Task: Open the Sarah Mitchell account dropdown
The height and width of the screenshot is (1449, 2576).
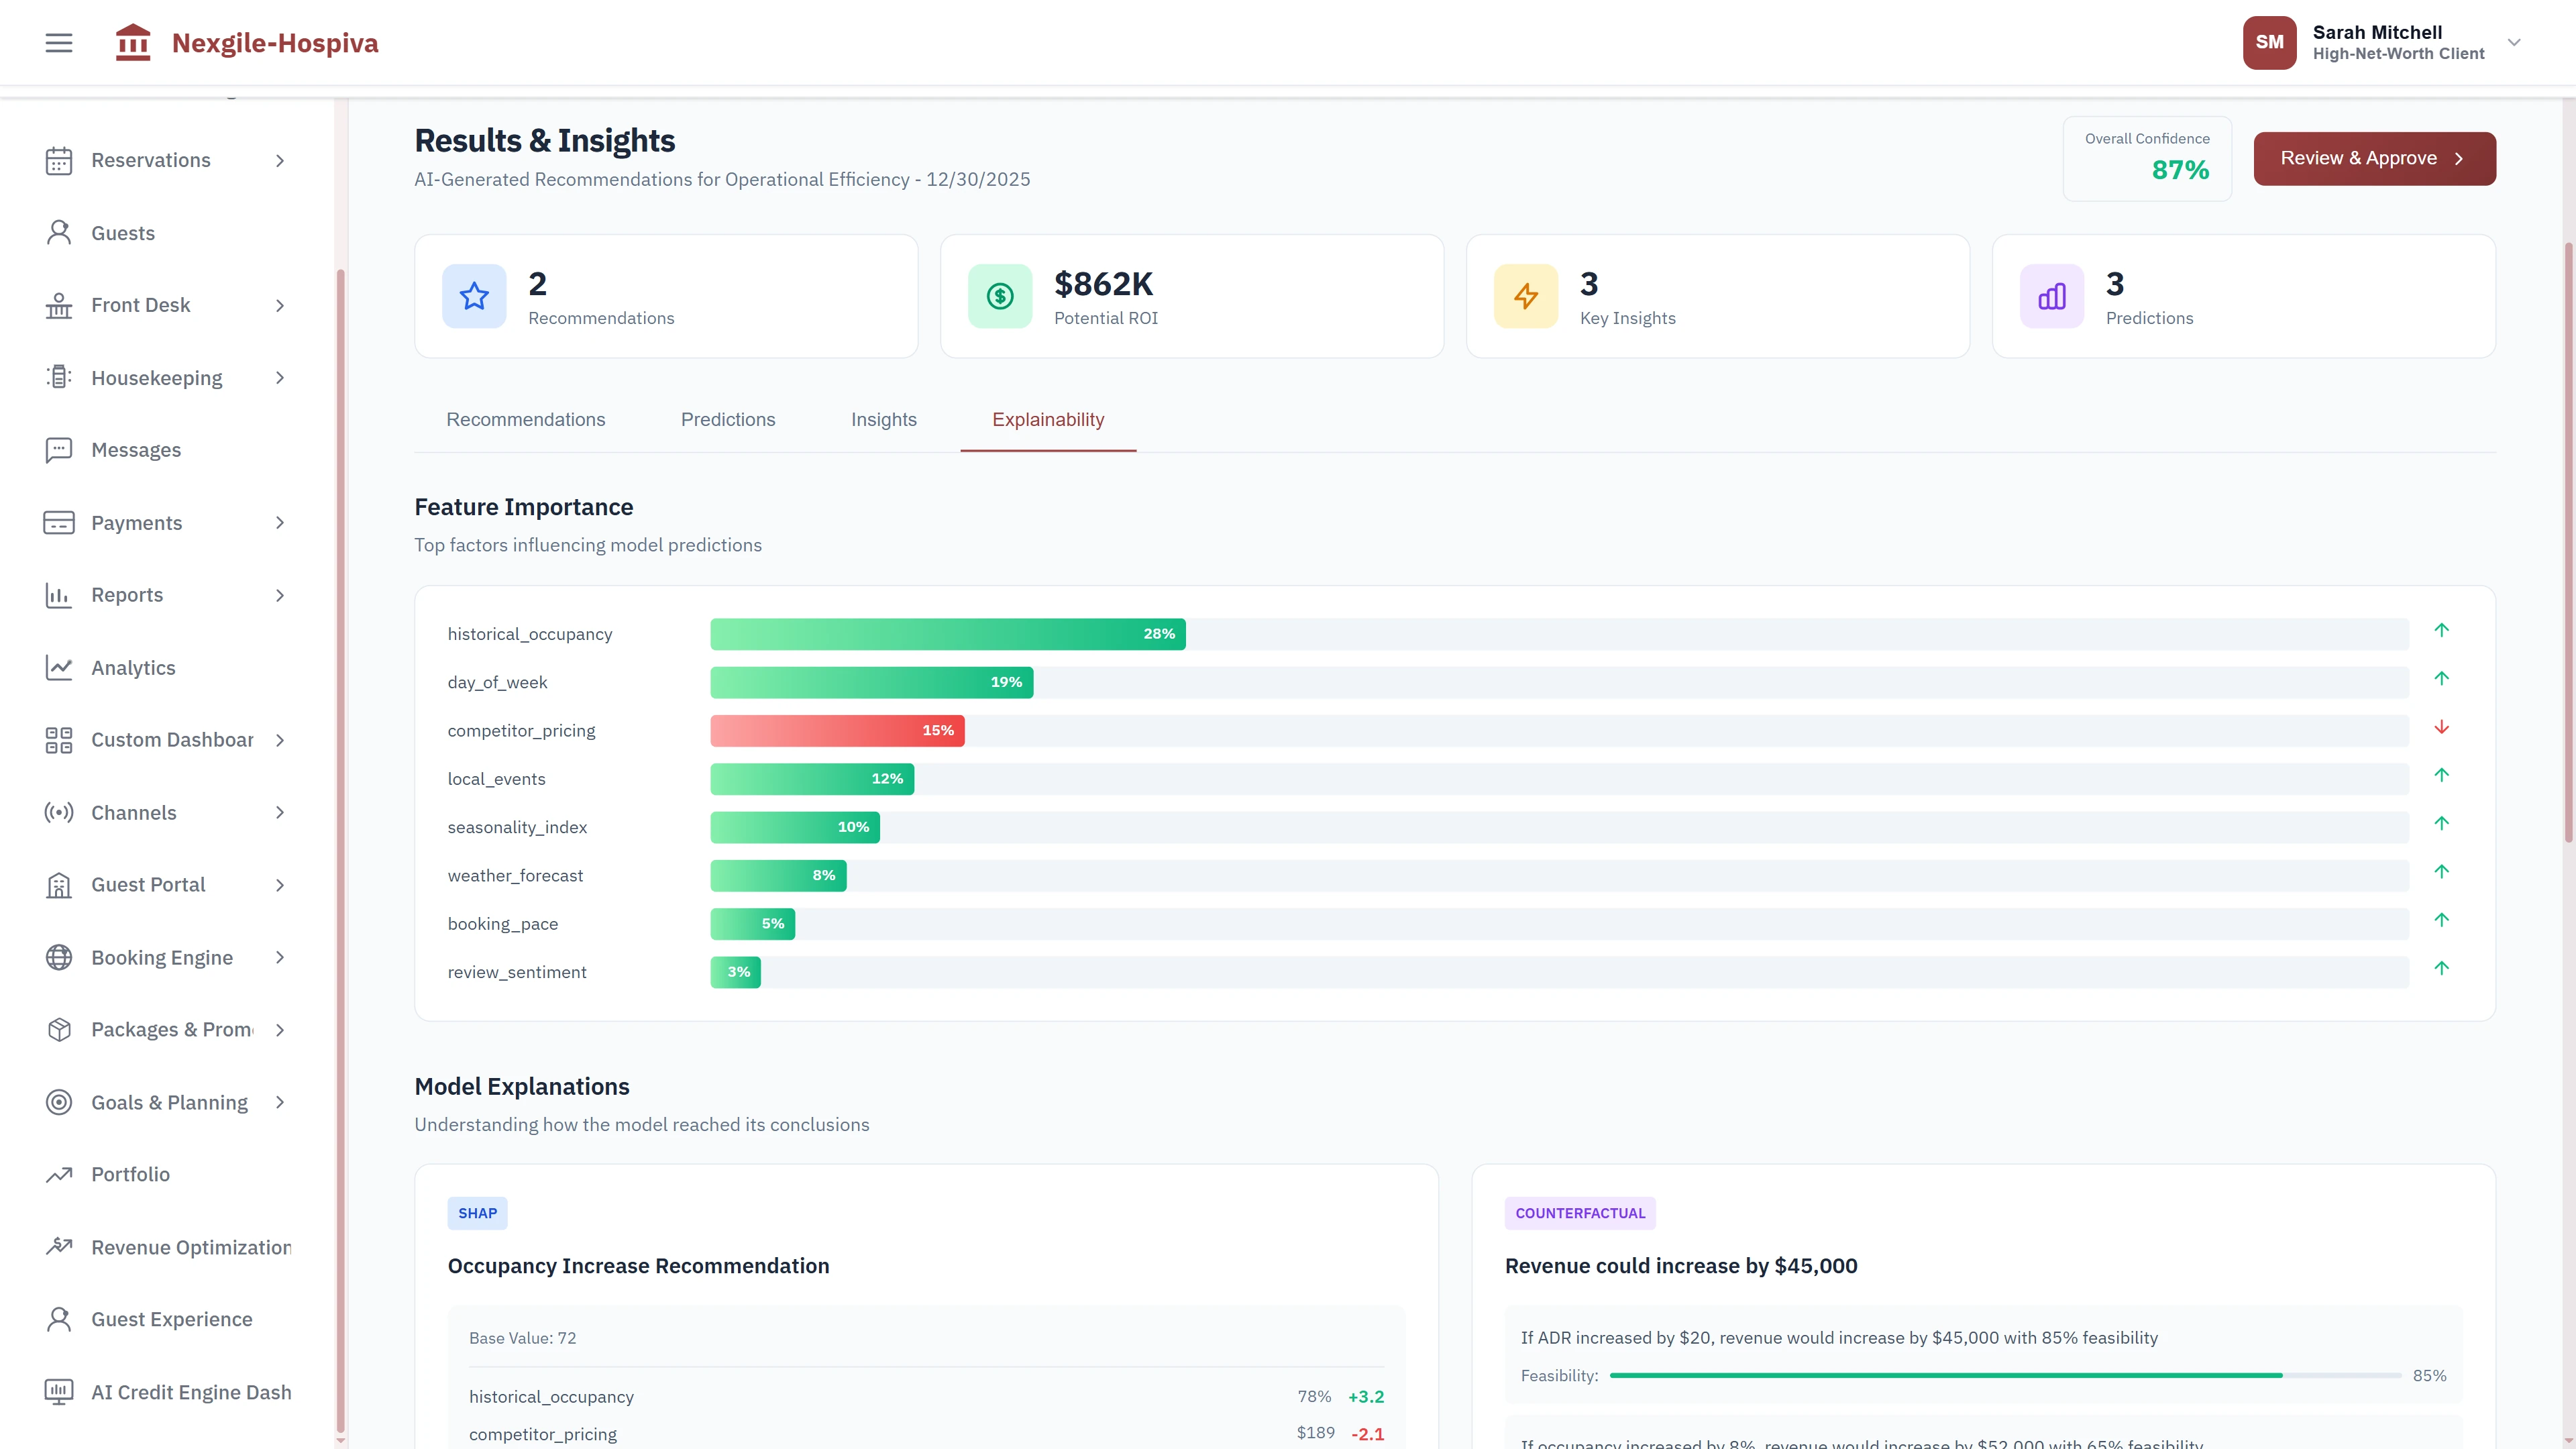Action: click(2514, 42)
